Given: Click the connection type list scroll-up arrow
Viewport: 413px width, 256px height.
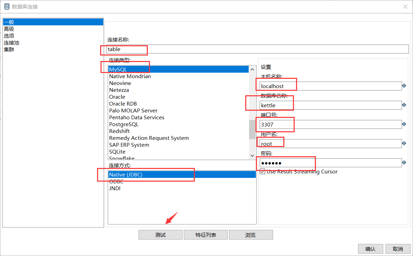Looking at the screenshot, I should (x=252, y=69).
